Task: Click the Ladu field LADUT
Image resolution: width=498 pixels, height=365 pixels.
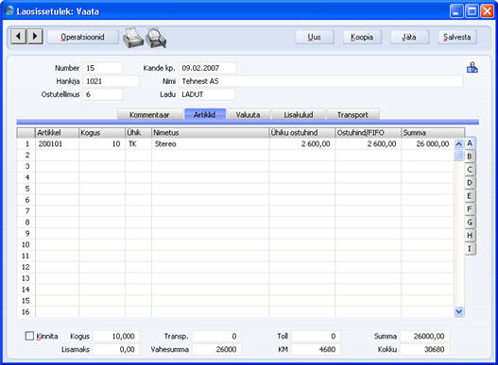Action: (207, 94)
